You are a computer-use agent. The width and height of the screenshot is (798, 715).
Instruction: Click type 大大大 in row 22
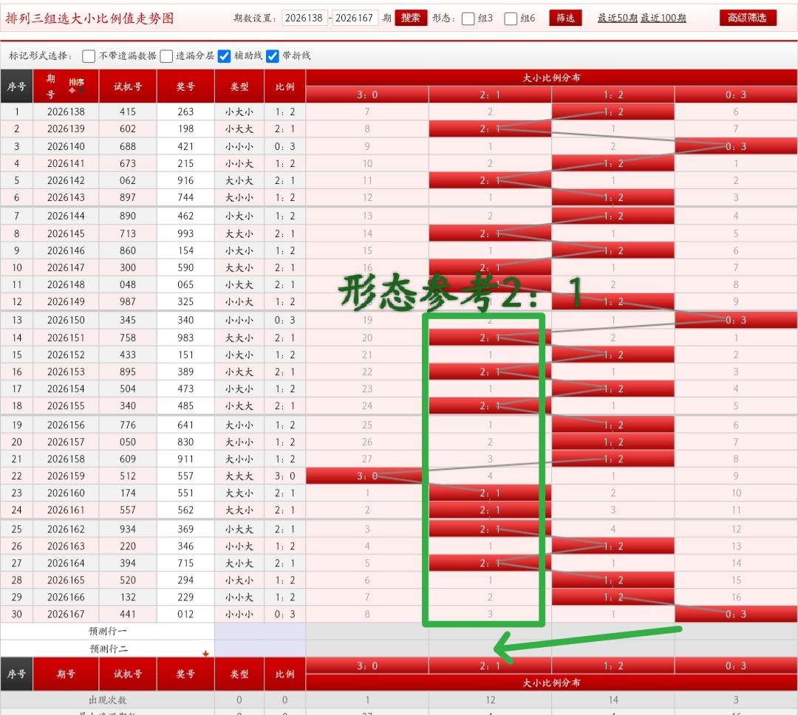click(239, 476)
